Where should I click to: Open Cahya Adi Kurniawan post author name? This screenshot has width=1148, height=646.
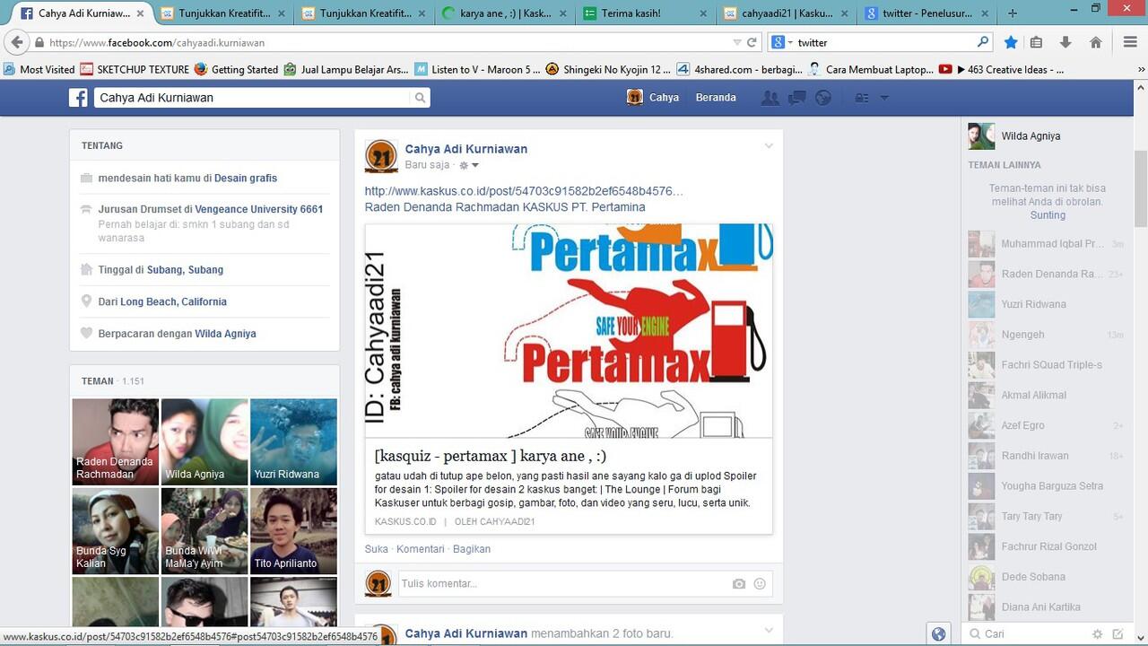pyautogui.click(x=466, y=149)
